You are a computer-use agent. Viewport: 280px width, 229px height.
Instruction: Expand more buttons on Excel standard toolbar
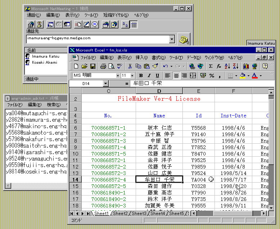[x=272, y=64]
